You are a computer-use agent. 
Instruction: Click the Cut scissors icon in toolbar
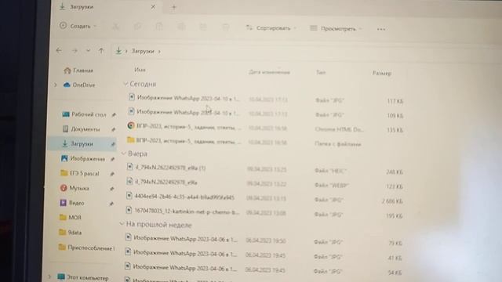point(116,27)
